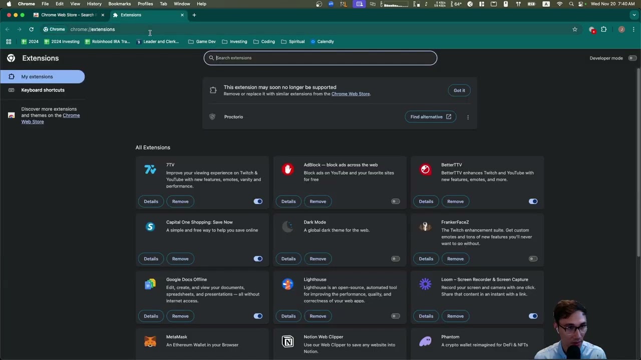Remove the AdBlock extension
641x360 pixels.
pos(318,201)
